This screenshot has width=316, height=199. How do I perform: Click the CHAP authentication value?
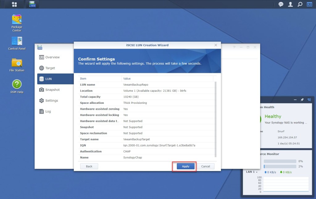point(127,151)
